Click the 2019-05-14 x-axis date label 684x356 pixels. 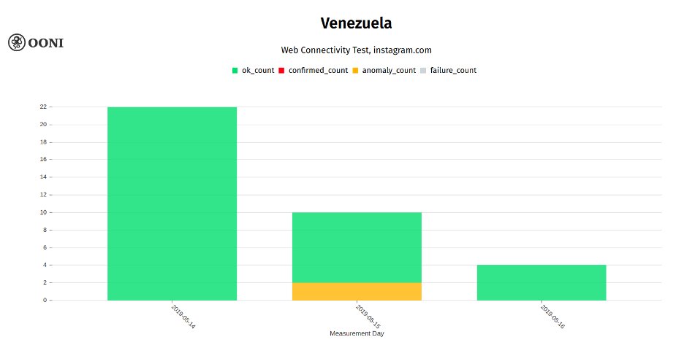[183, 317]
